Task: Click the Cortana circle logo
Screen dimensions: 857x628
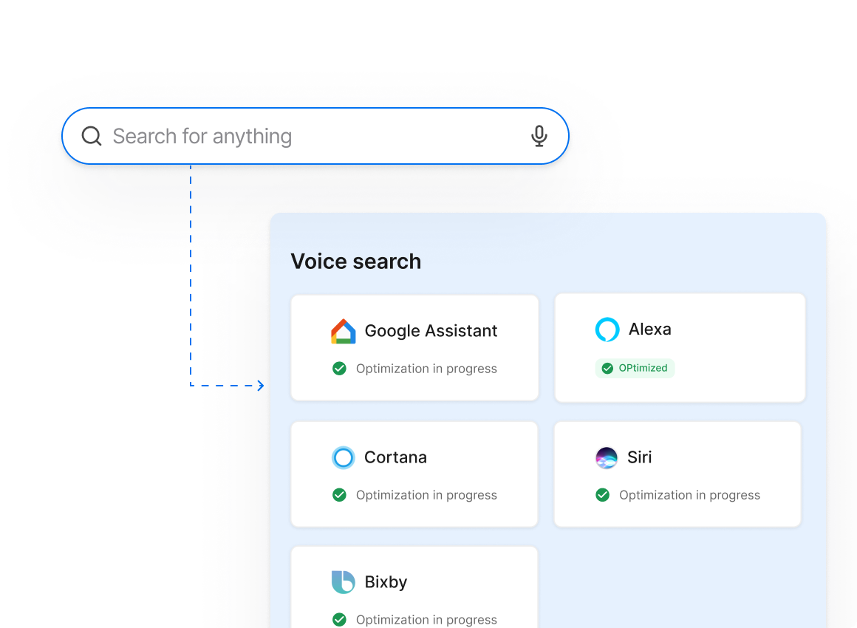Action: point(344,457)
